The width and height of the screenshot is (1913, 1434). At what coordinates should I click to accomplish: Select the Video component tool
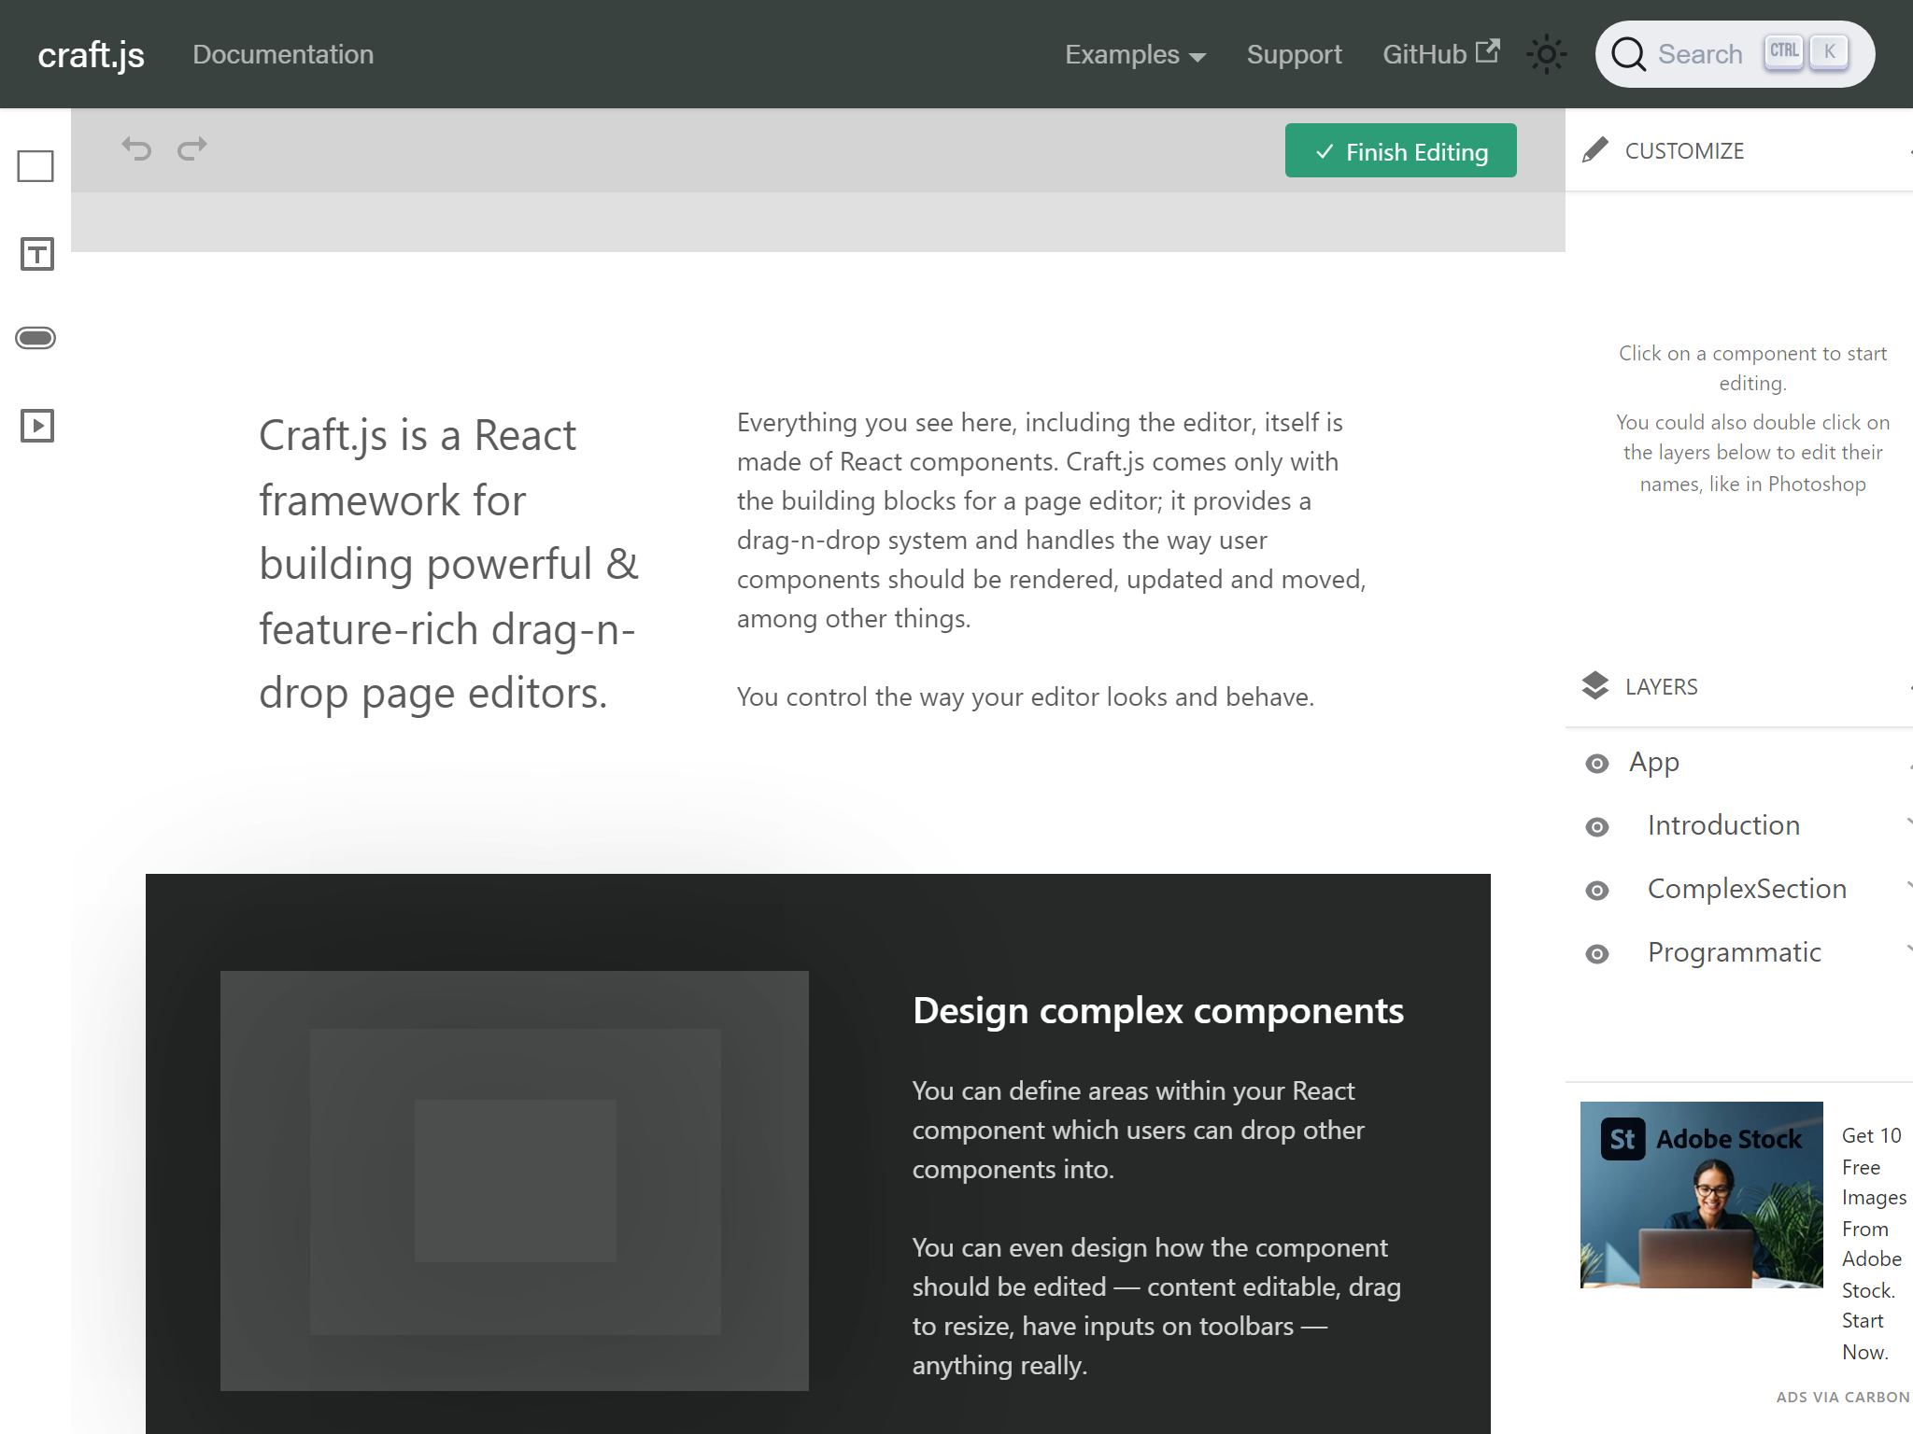(x=37, y=426)
